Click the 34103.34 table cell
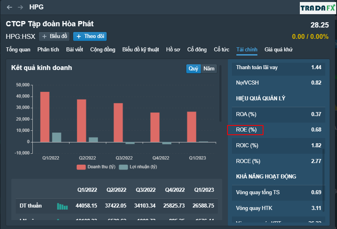Viewport: 337px width, 229px height. [x=145, y=206]
